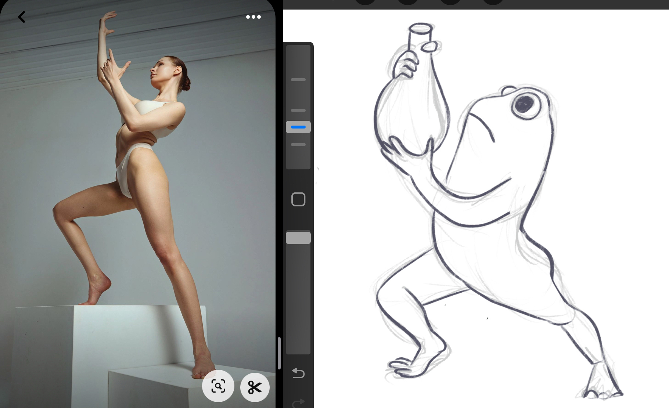
Task: Tap the undo arrow in the sidebar
Action: (298, 373)
